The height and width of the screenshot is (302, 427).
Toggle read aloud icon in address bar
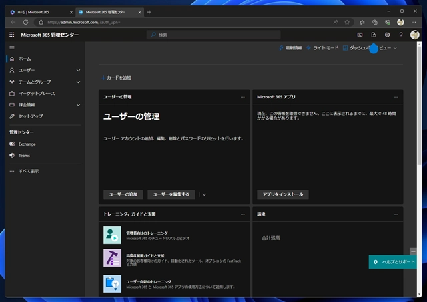[x=336, y=22]
